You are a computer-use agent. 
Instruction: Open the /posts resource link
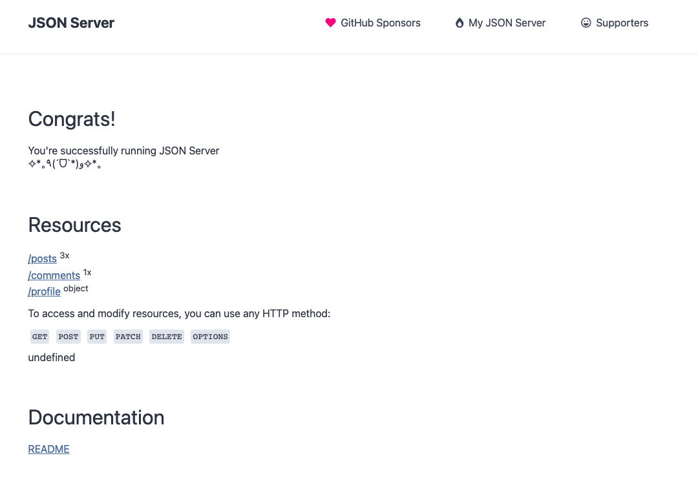coord(42,258)
